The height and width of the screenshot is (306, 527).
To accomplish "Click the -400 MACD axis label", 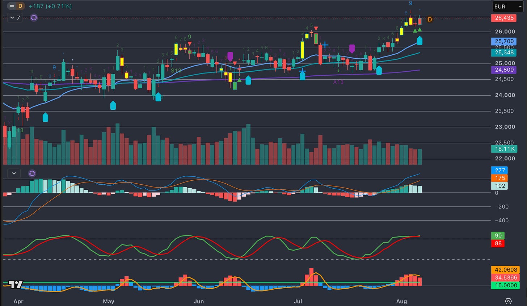I will pos(502,221).
